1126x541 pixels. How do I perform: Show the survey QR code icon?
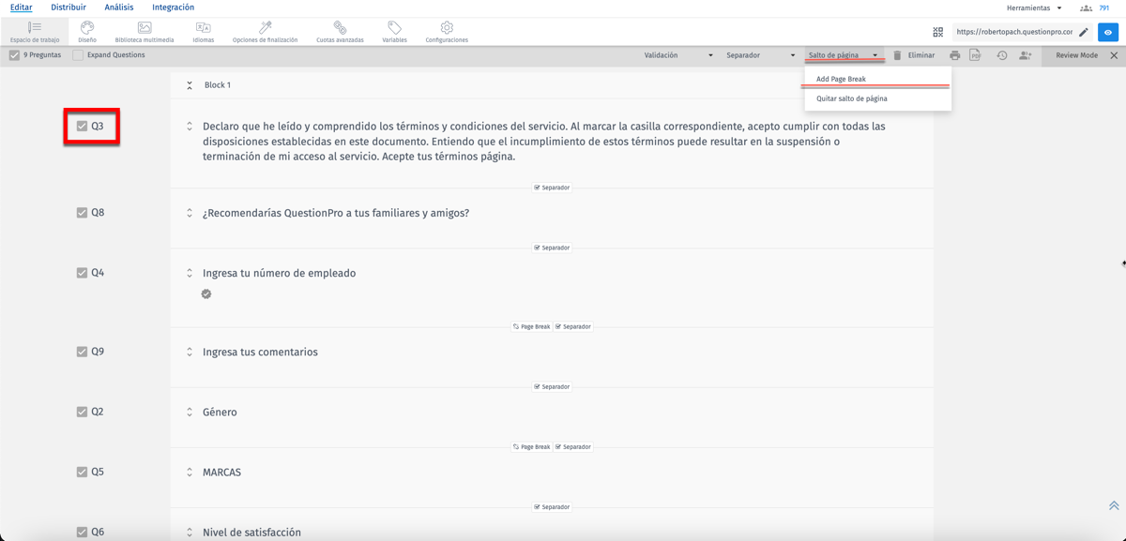938,32
